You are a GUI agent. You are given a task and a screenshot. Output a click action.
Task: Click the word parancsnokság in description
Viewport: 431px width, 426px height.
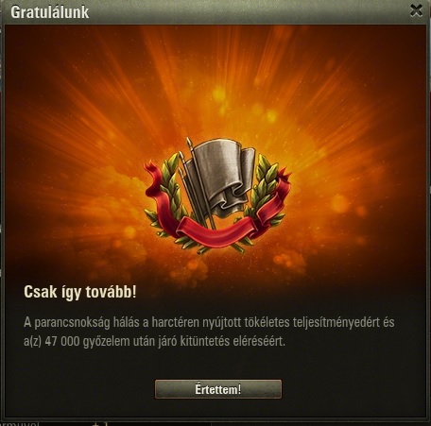click(72, 323)
